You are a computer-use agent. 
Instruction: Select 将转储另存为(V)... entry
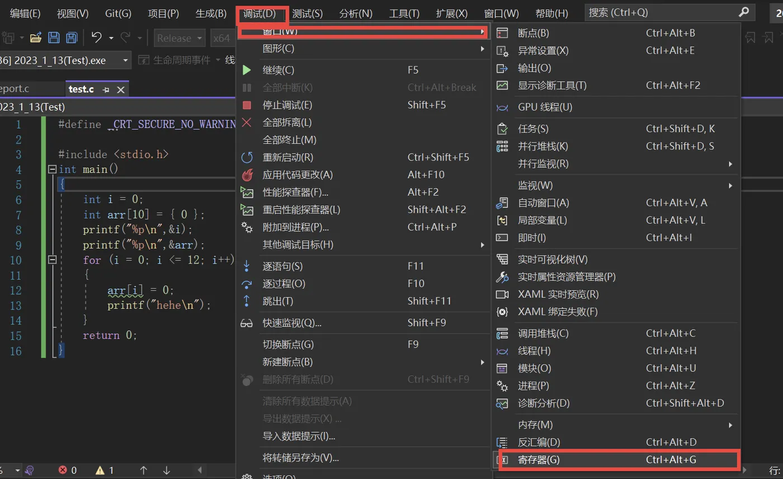[x=363, y=458]
